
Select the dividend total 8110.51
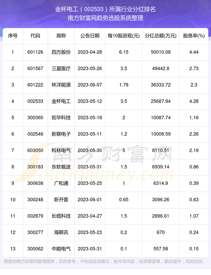161,150
